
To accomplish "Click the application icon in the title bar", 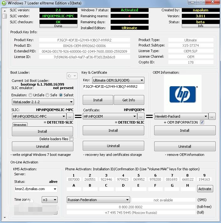I will point(4,3).
